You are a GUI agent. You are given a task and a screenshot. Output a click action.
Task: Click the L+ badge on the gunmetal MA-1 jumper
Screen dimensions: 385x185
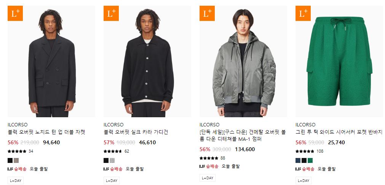click(x=207, y=13)
